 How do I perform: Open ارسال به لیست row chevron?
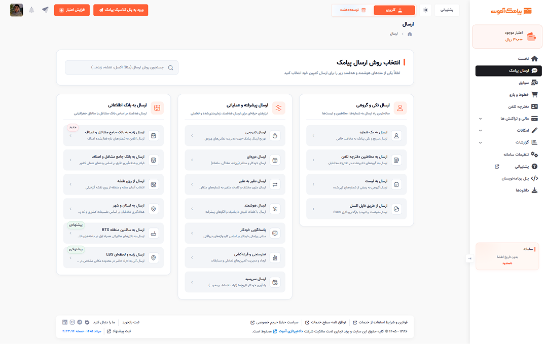[313, 184]
